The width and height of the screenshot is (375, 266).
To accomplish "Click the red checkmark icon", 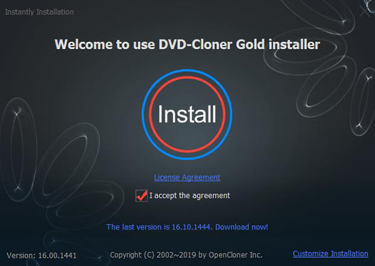I will tap(142, 196).
